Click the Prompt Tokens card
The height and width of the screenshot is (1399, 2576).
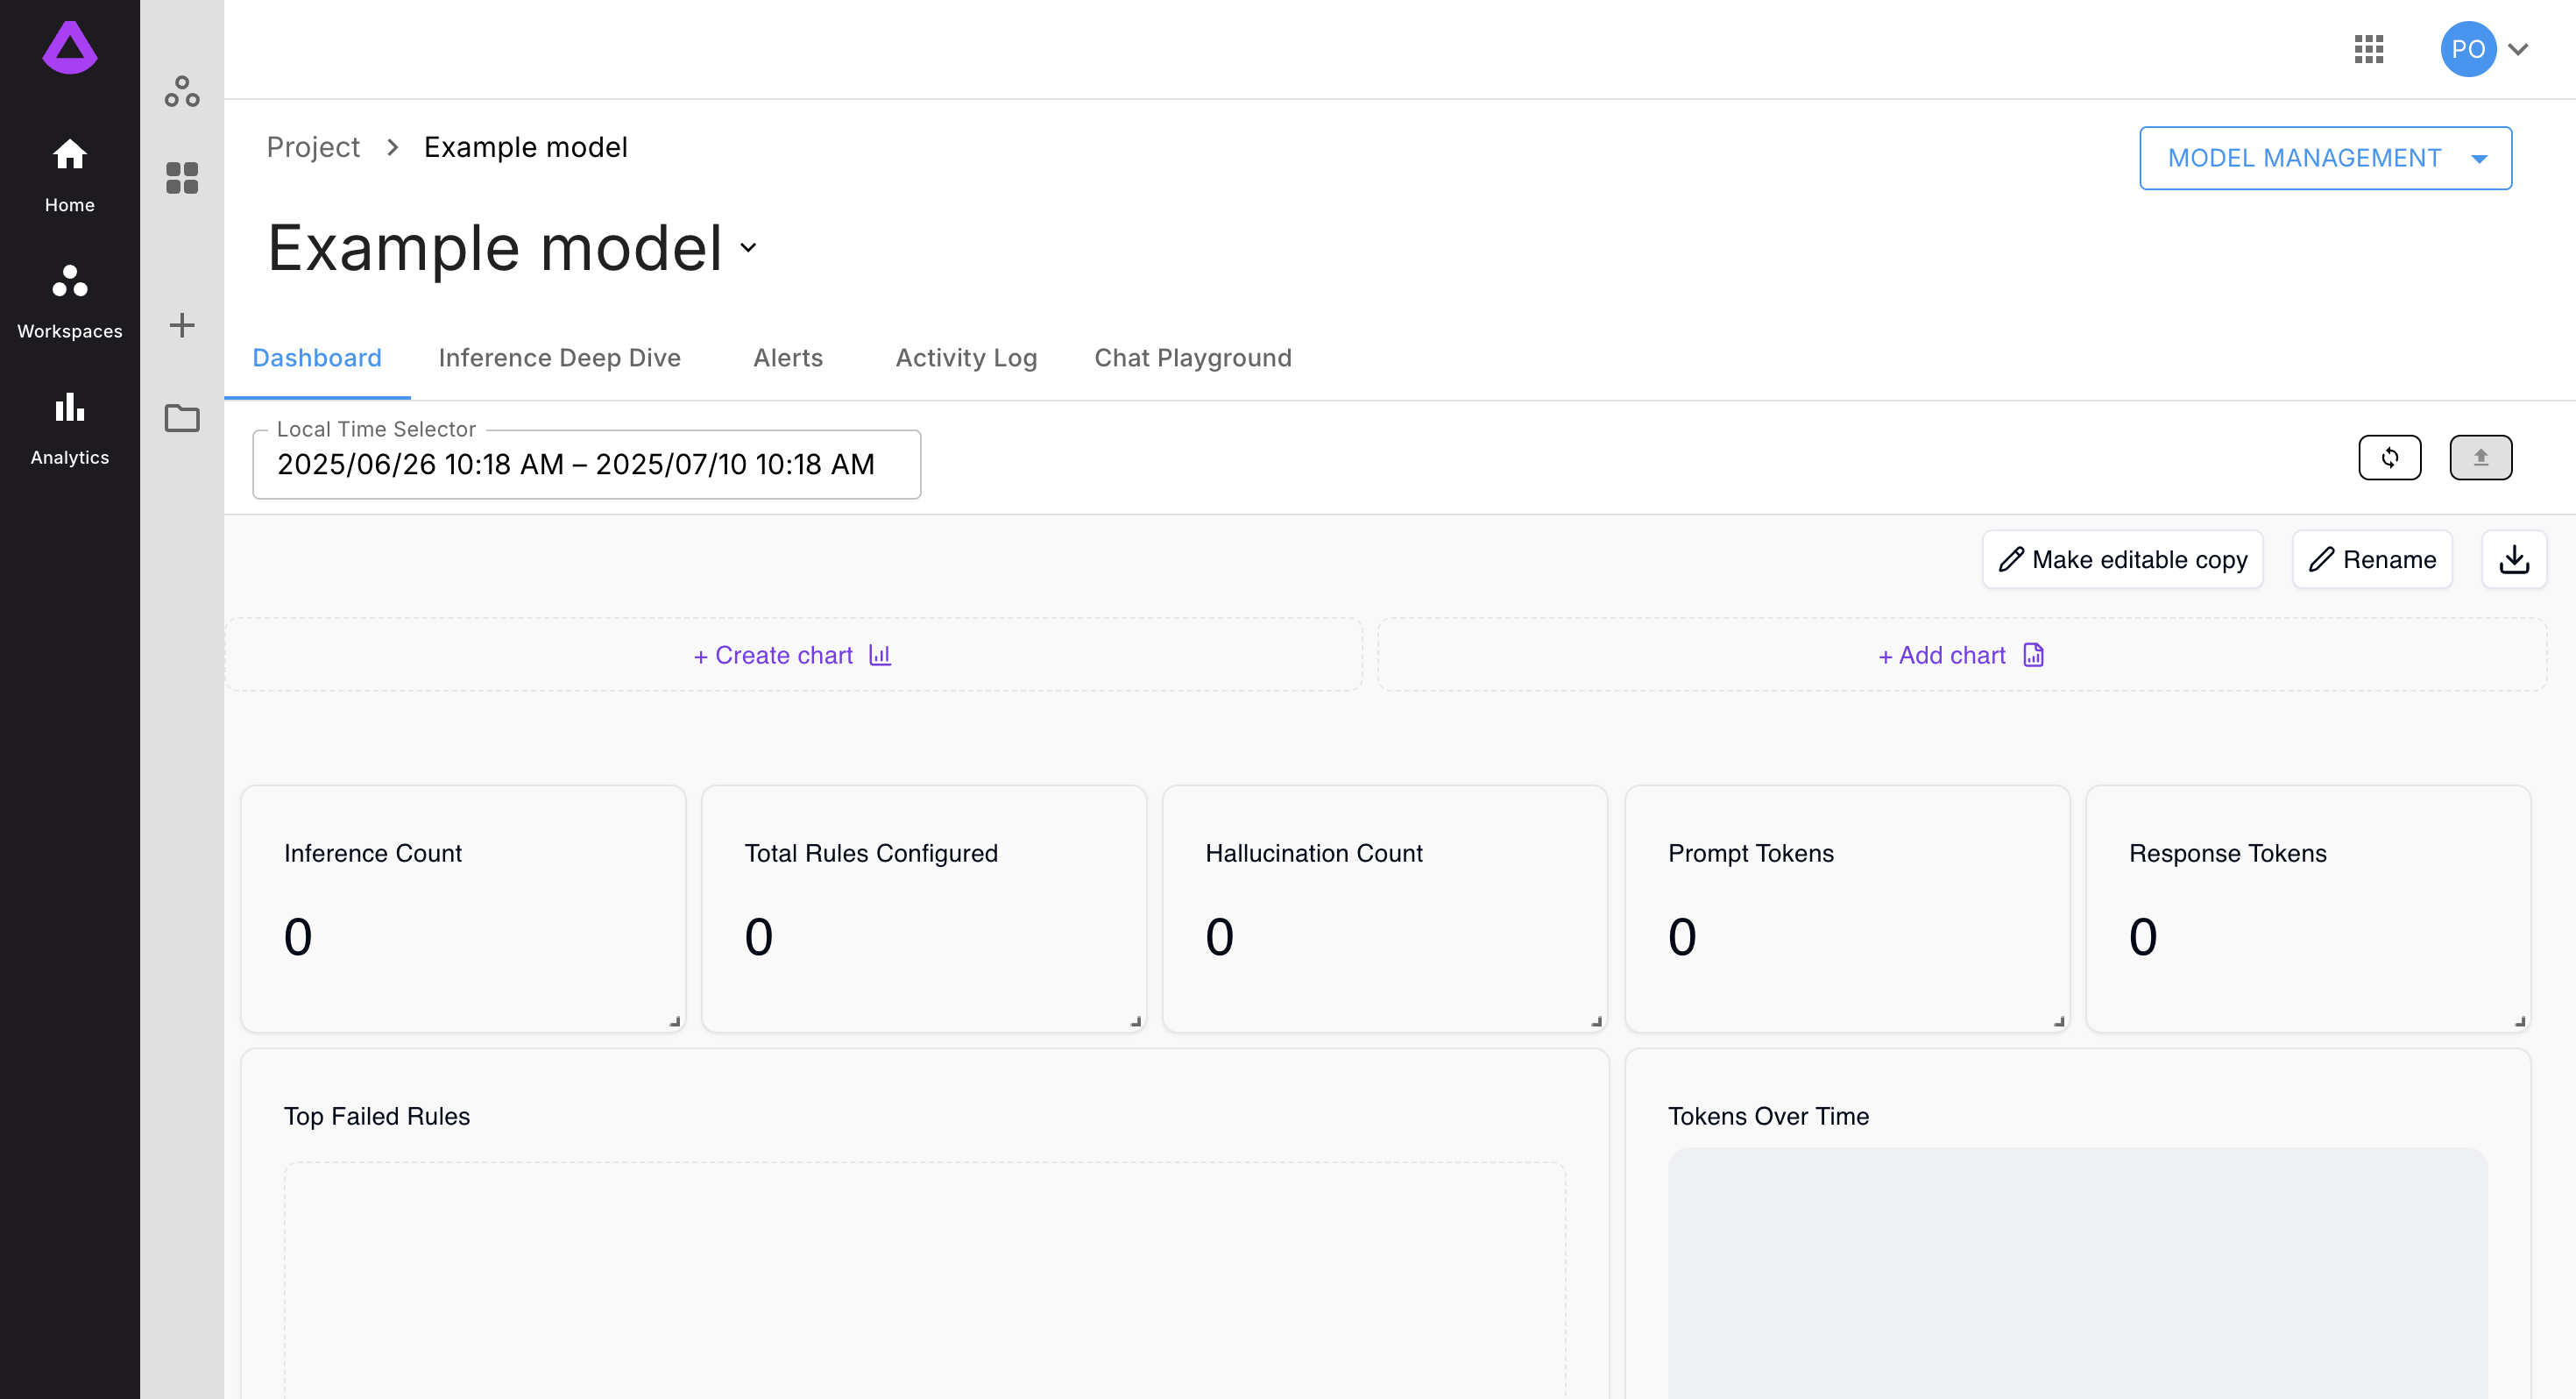[1847, 909]
